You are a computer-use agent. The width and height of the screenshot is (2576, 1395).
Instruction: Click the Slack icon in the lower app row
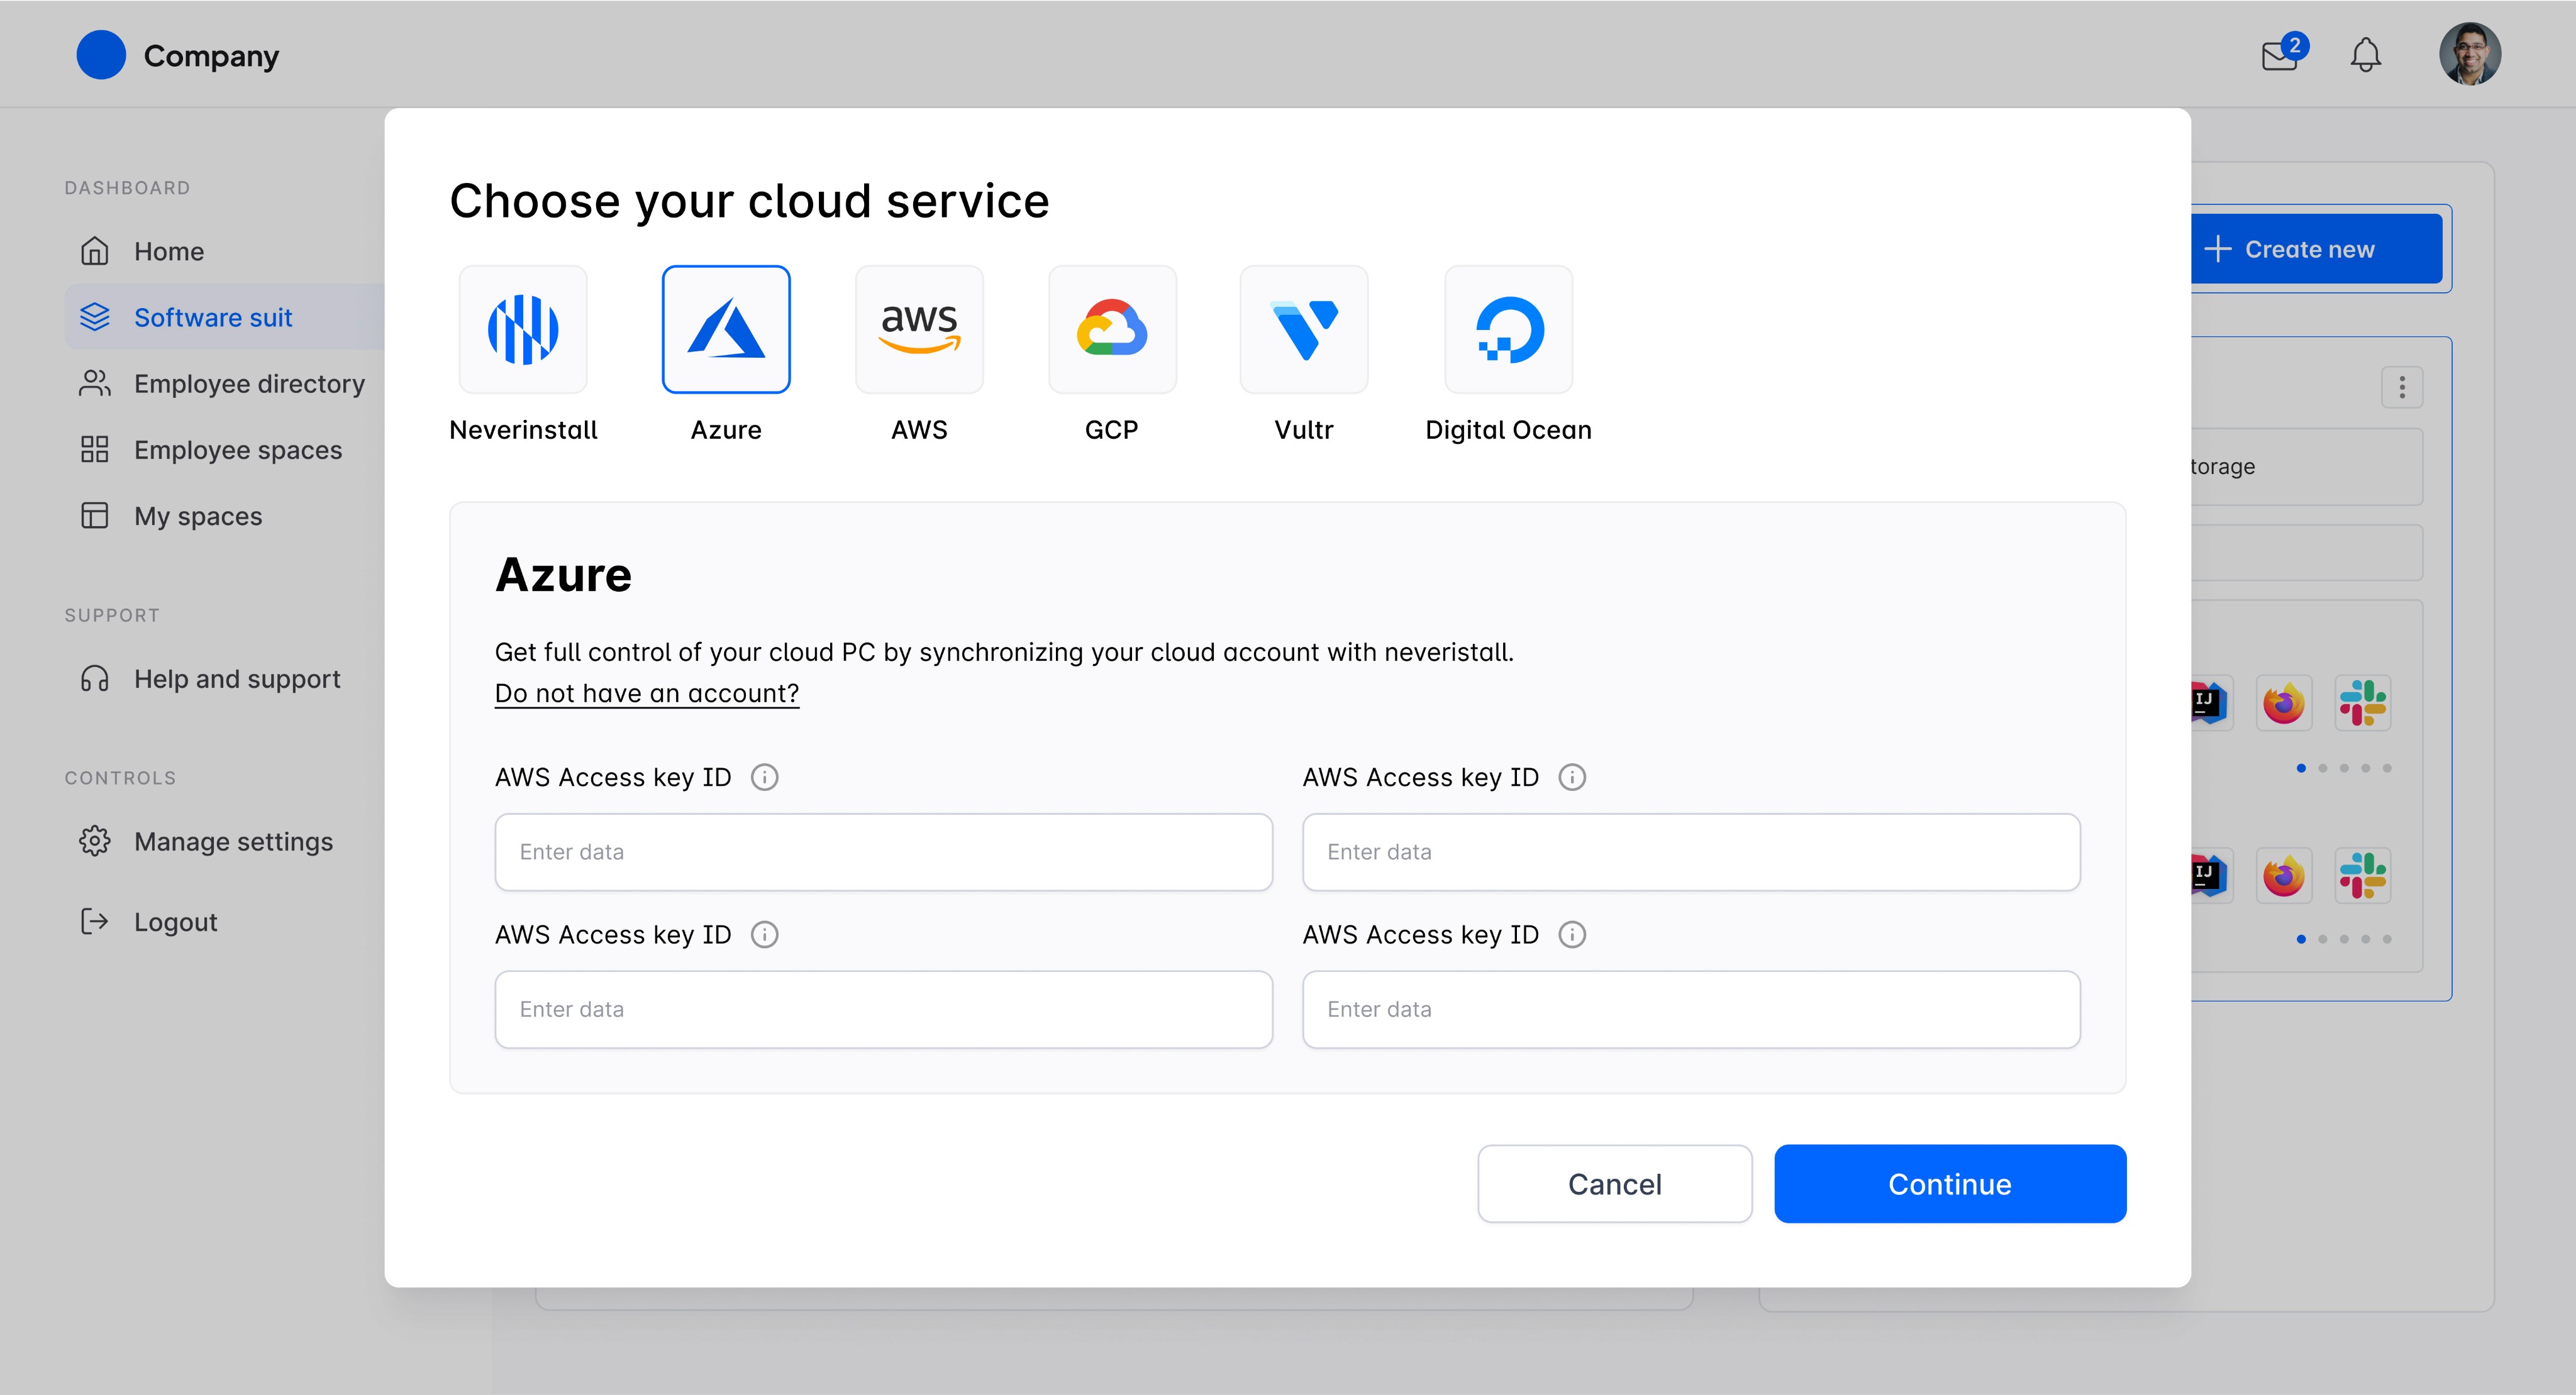coord(2363,875)
